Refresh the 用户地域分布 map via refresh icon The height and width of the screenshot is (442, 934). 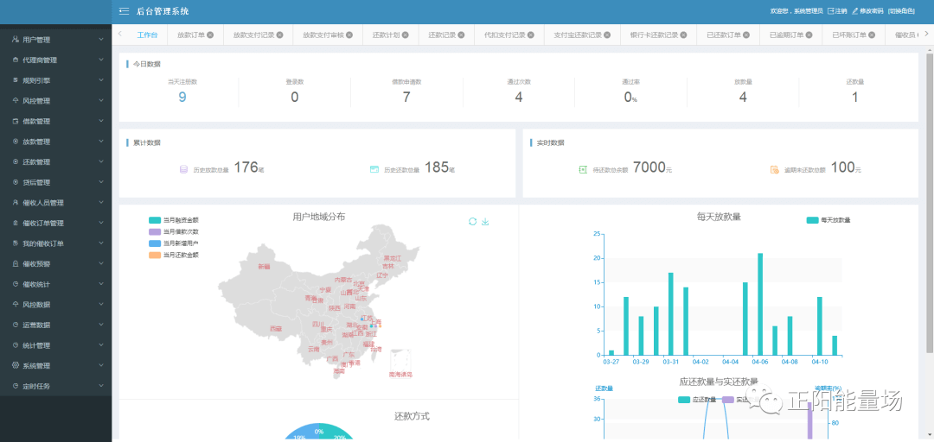point(472,221)
